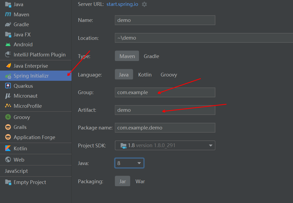The image size is (293, 203).
Task: Click the IntelliJ Platform Plugin icon
Action: 8,55
